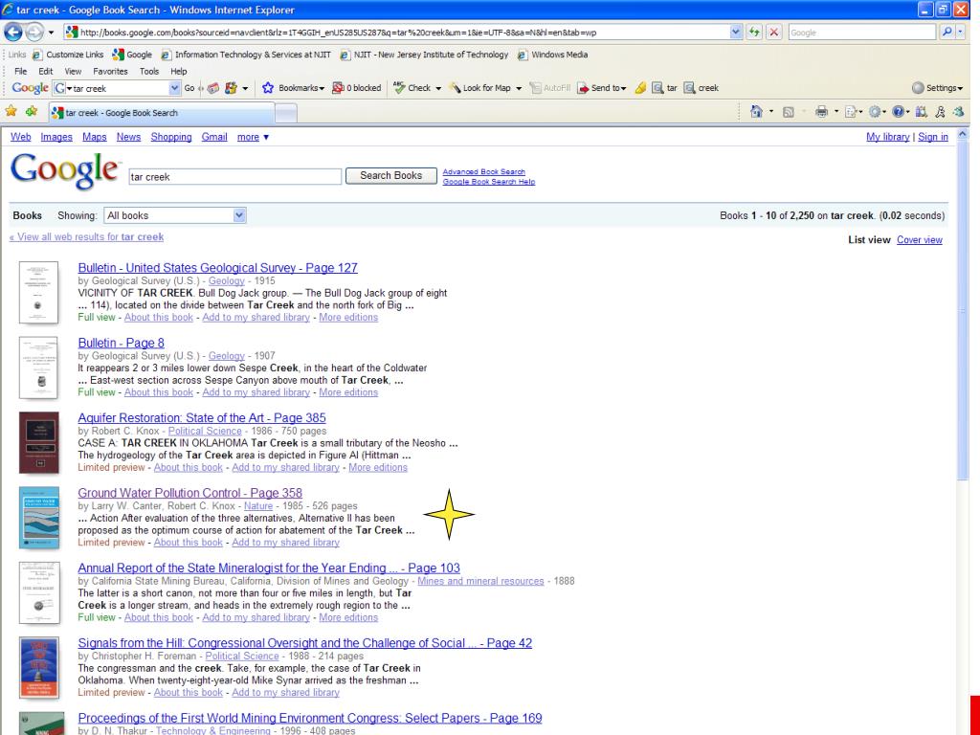Click the Google Toolbar 'Go' button

[189, 88]
